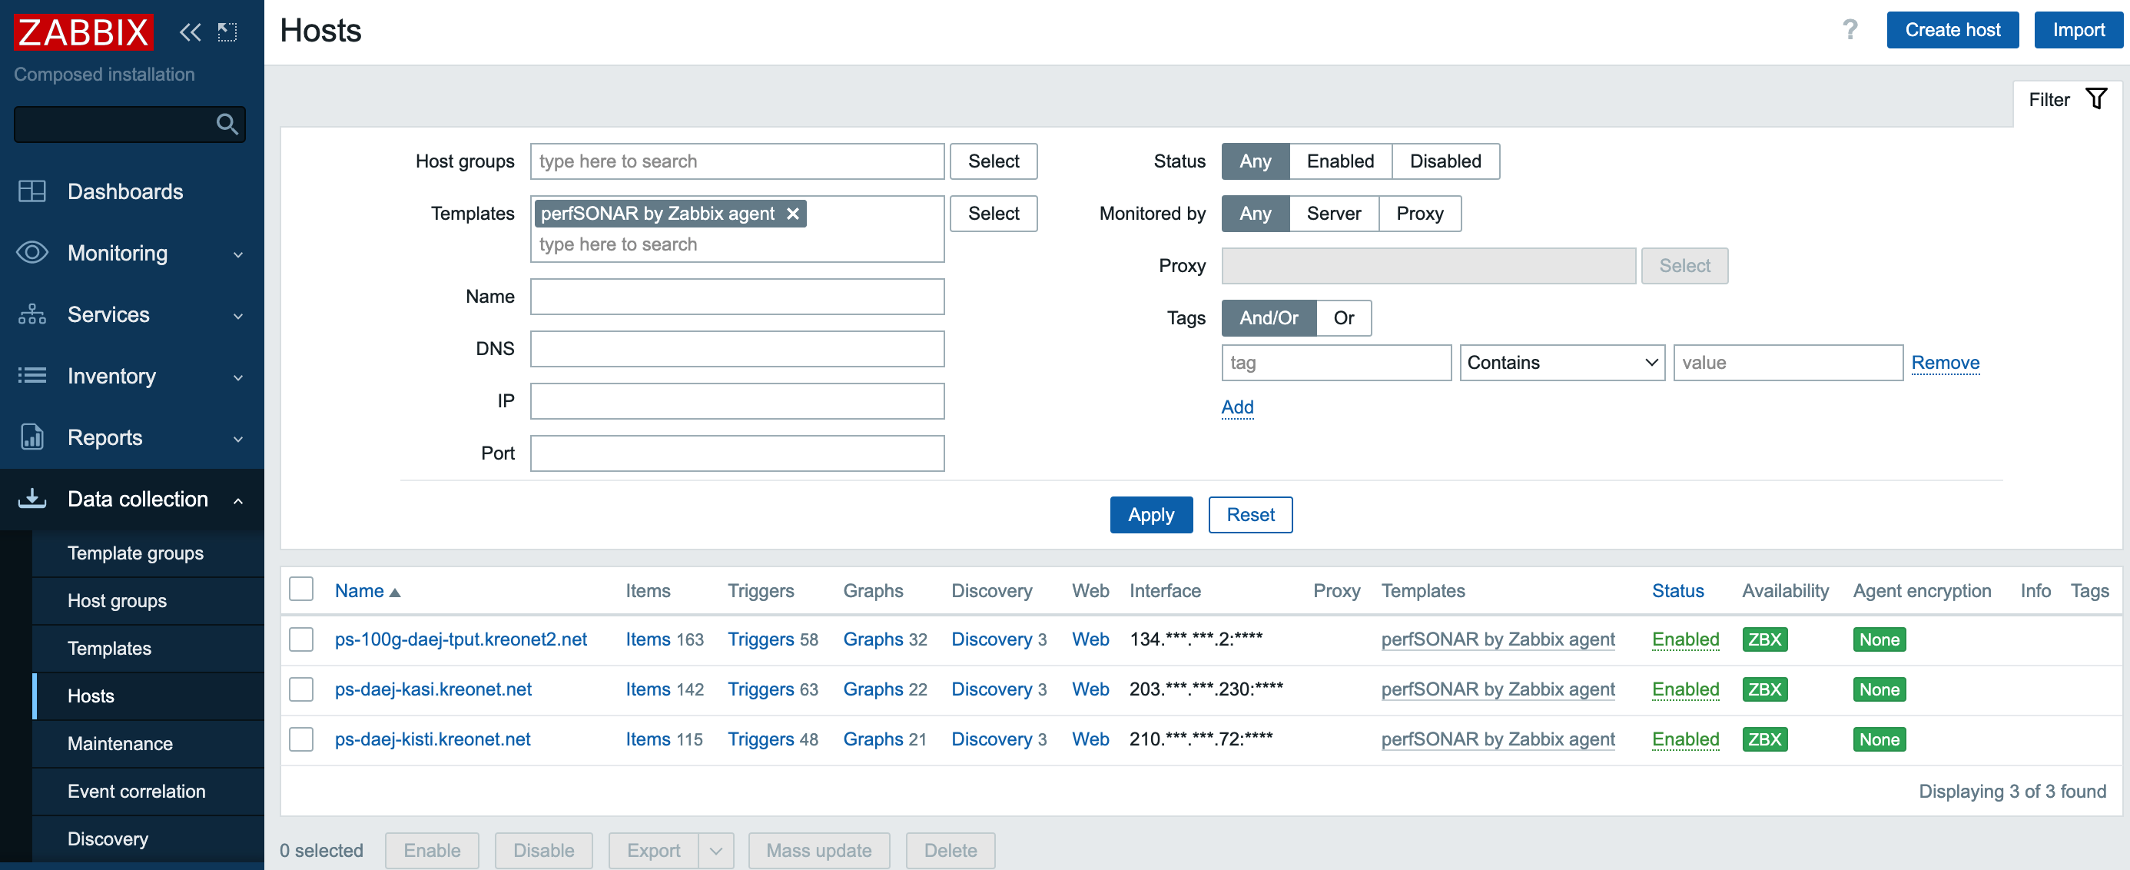
Task: Collapse the sidebar with double-chevron icon
Action: [191, 32]
